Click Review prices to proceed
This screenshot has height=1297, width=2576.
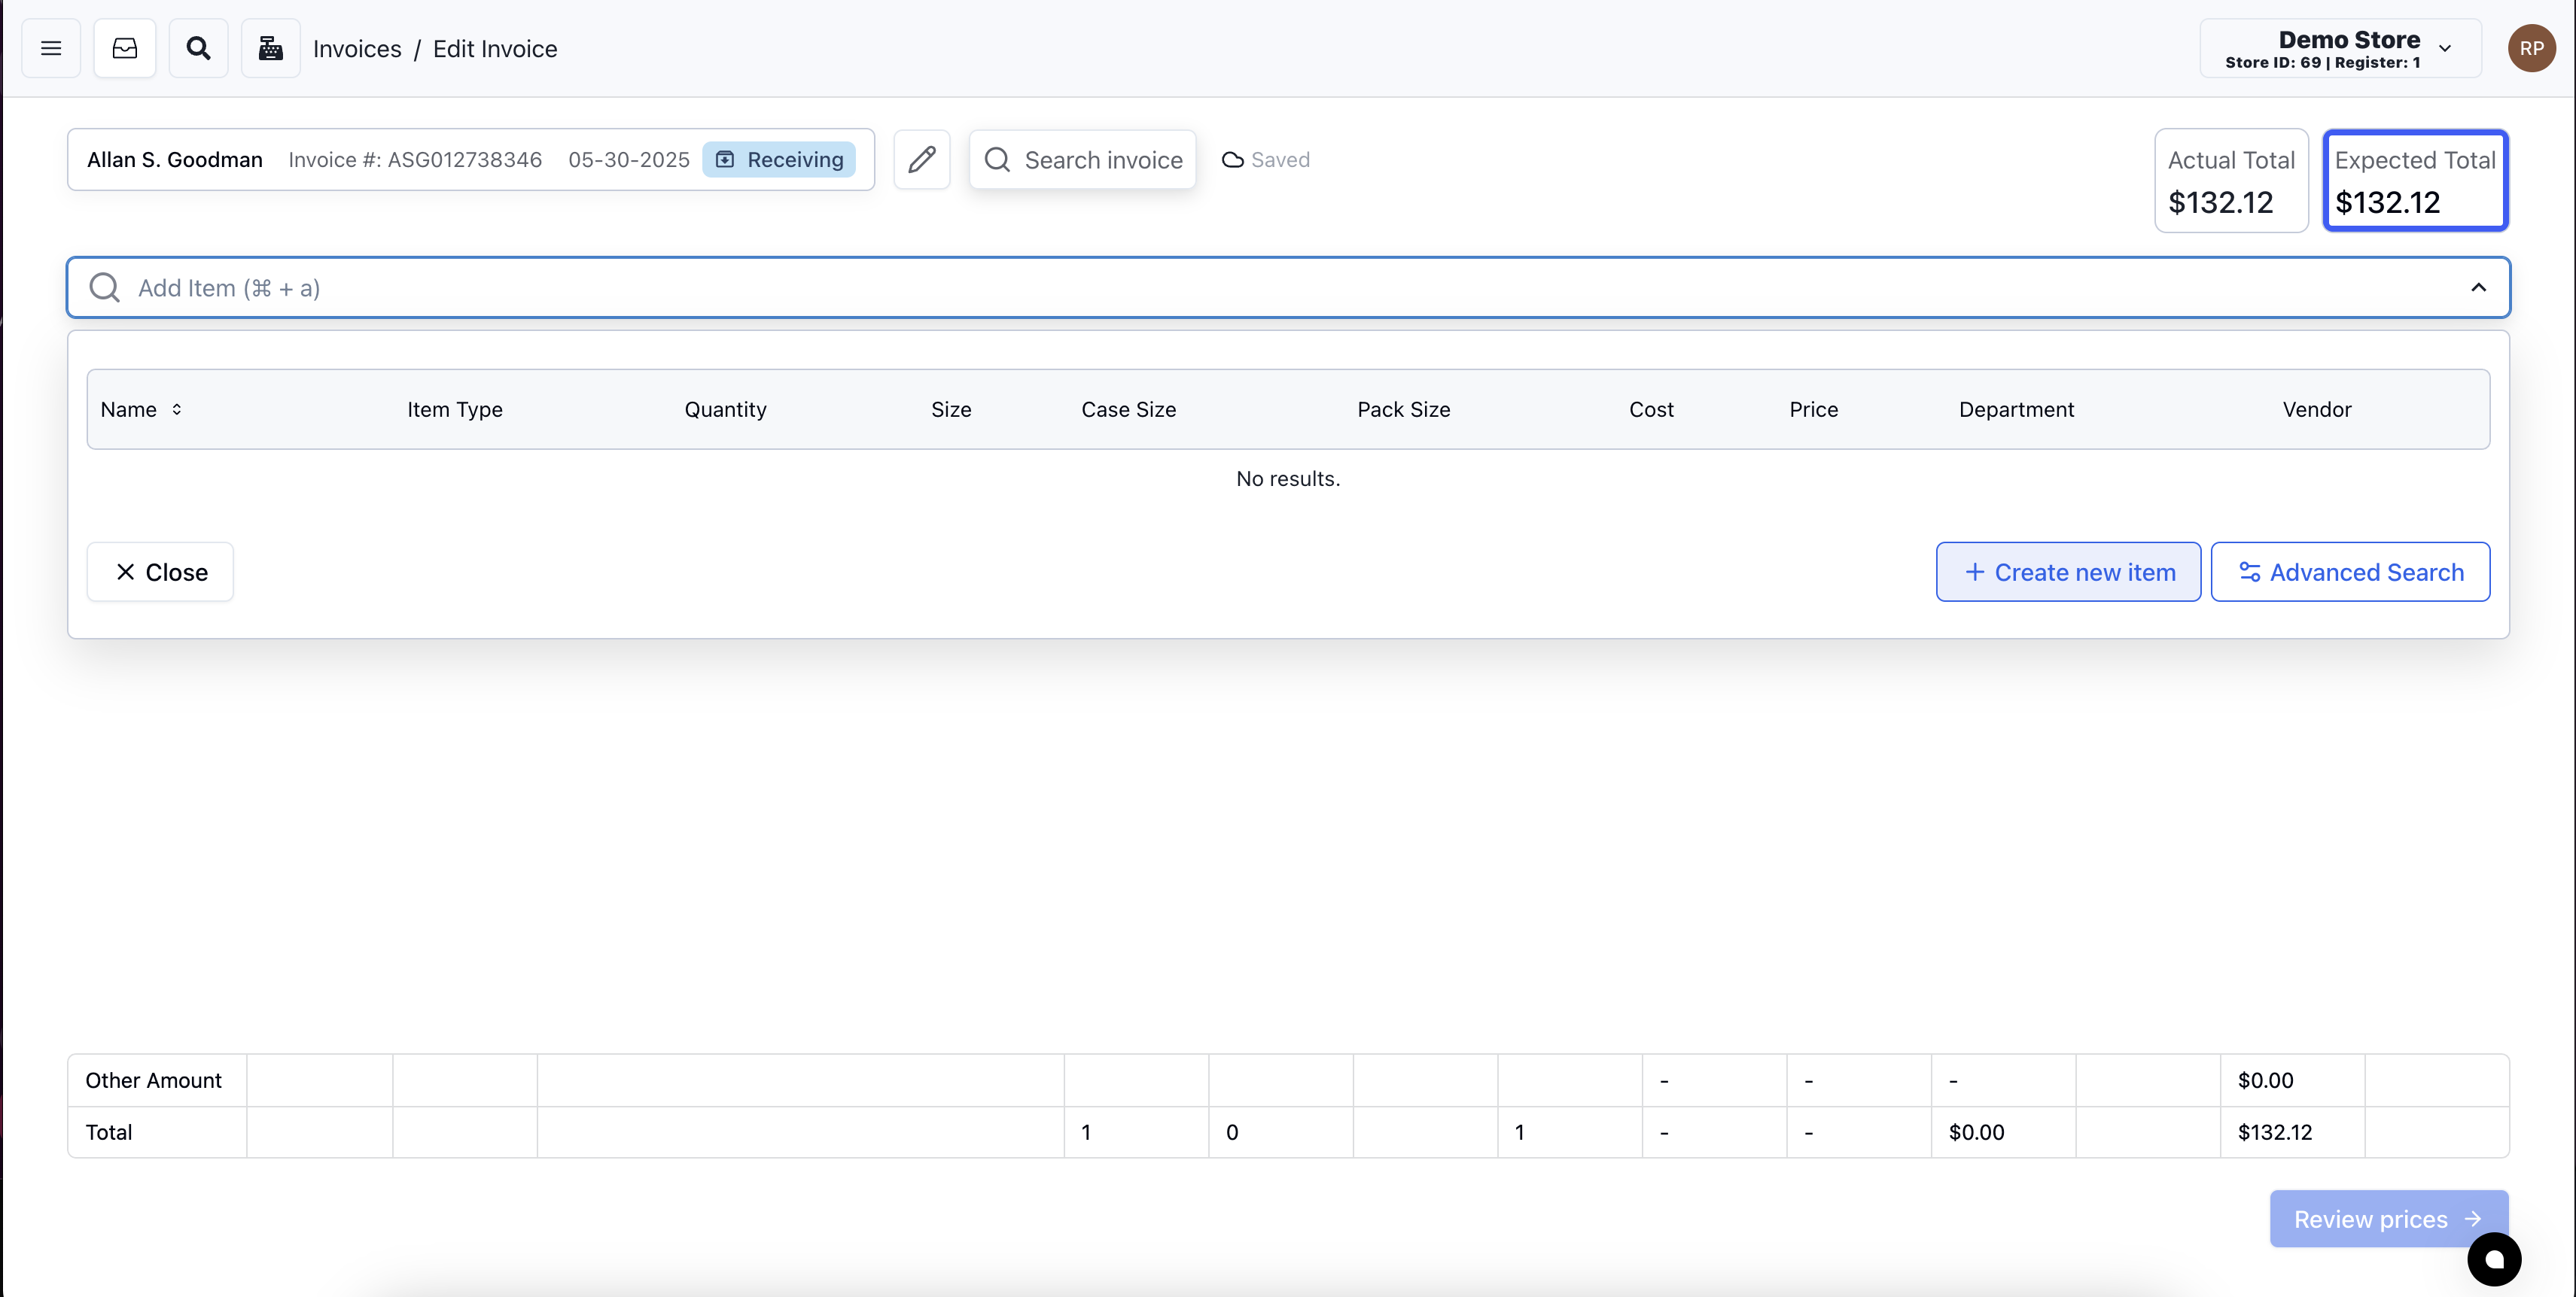click(2388, 1218)
